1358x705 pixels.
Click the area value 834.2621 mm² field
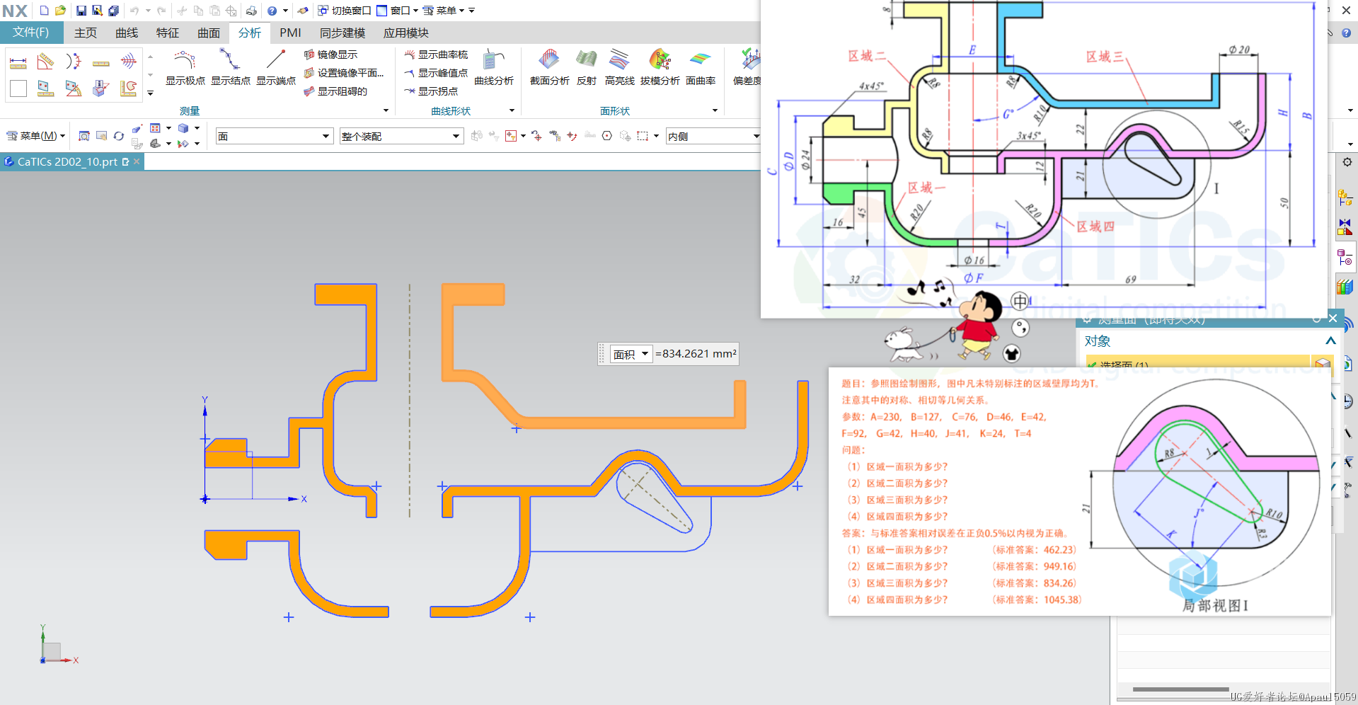tap(696, 354)
